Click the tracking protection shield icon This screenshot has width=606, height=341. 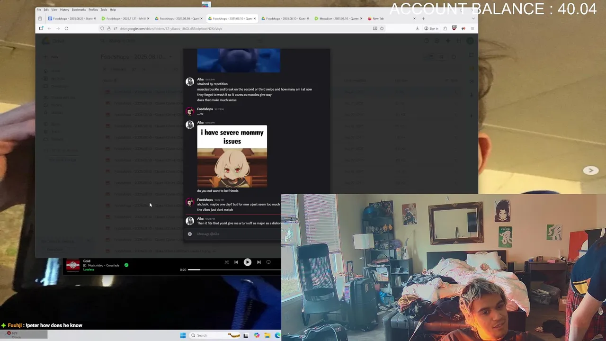102,28
